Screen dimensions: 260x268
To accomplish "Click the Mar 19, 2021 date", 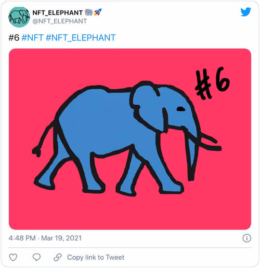I will [61, 238].
